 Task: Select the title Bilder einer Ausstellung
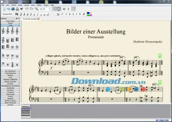96,32
